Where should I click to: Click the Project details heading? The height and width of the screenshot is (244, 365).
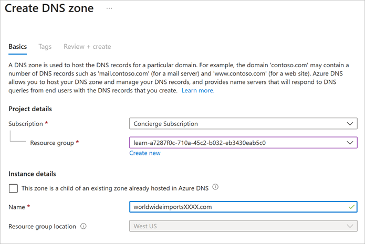tap(30, 109)
